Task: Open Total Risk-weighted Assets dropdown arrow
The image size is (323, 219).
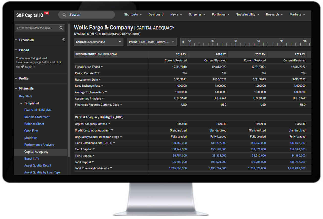Action: click(x=111, y=168)
